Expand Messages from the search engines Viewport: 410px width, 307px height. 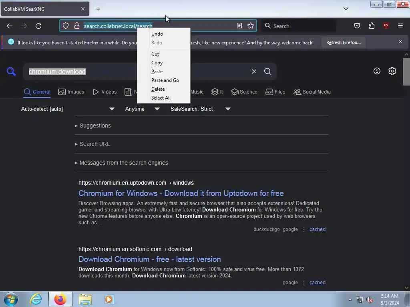(121, 163)
